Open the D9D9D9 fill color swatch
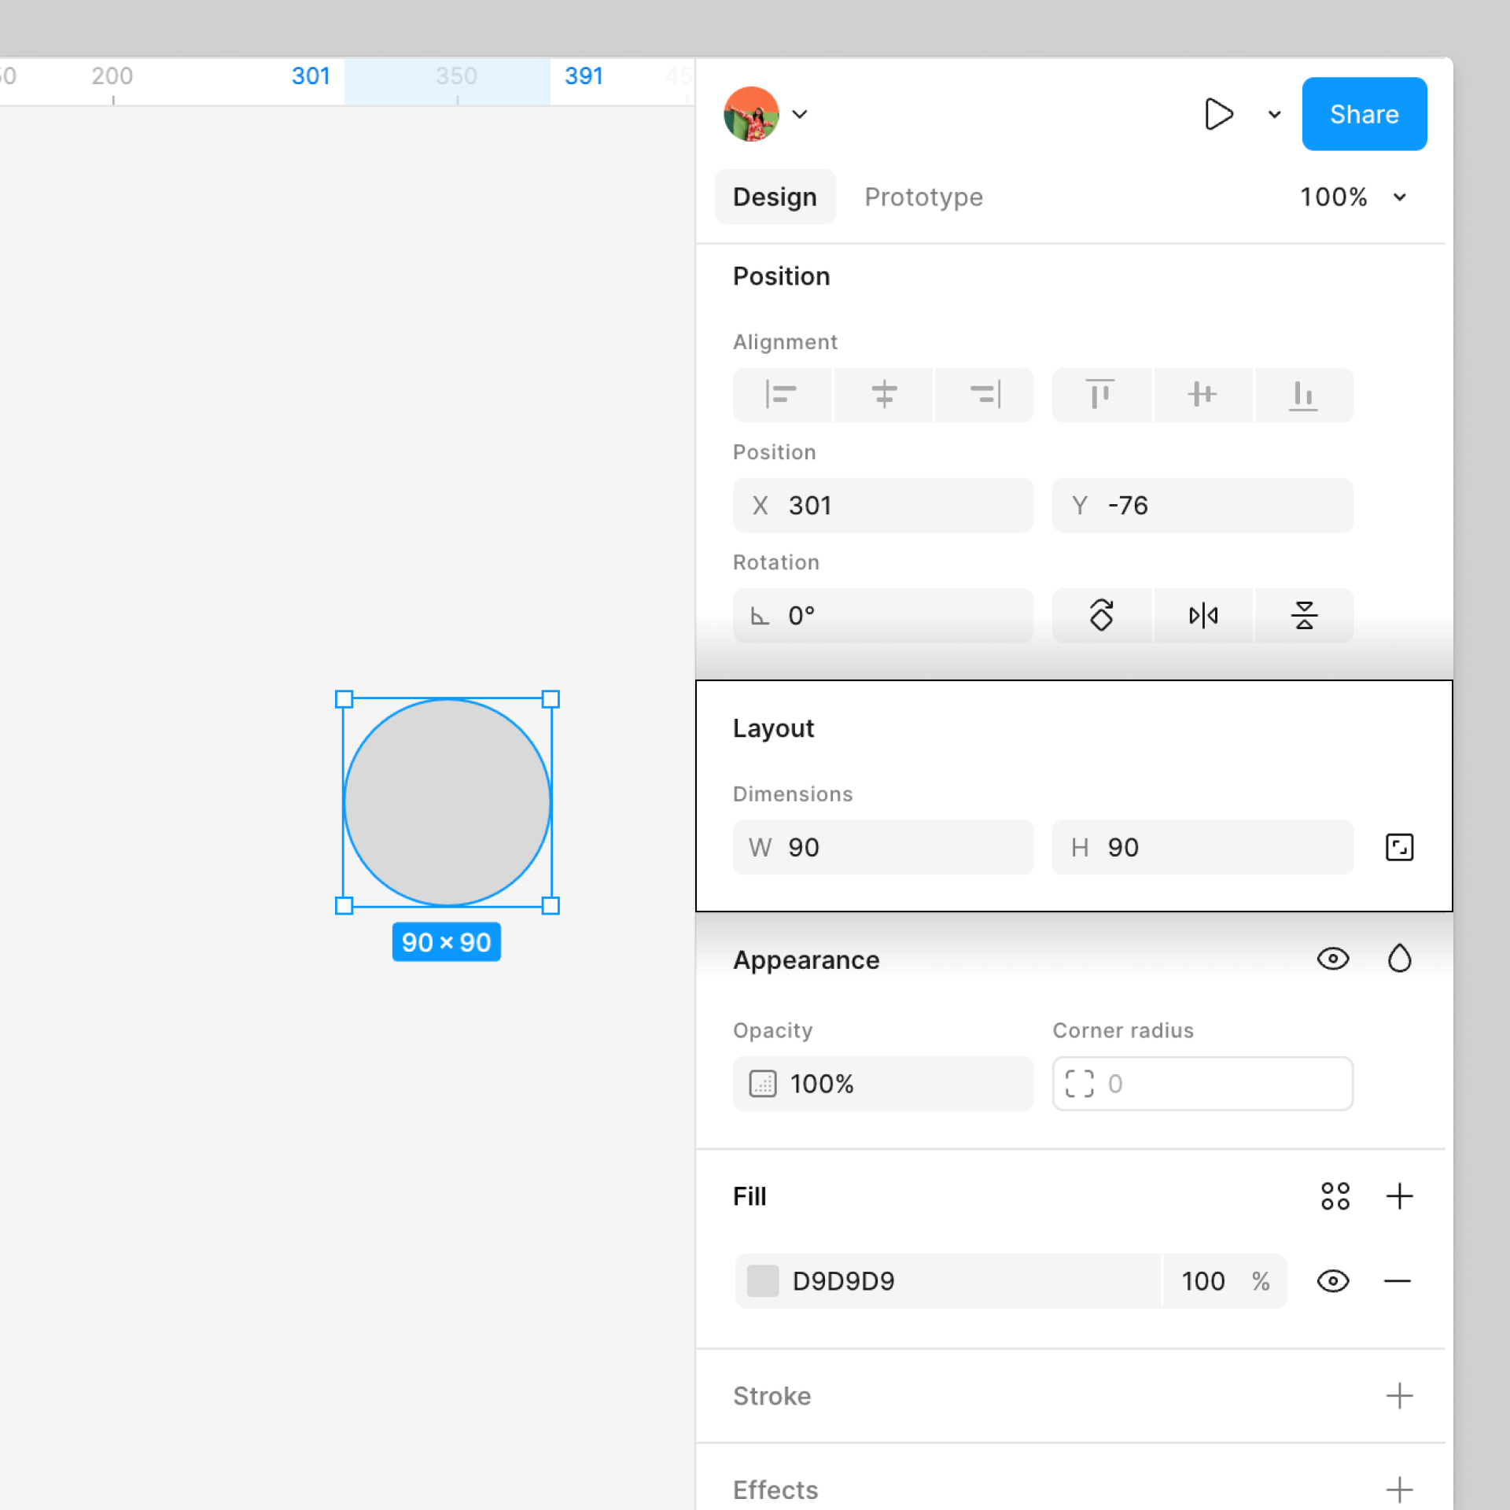The width and height of the screenshot is (1510, 1510). point(762,1281)
